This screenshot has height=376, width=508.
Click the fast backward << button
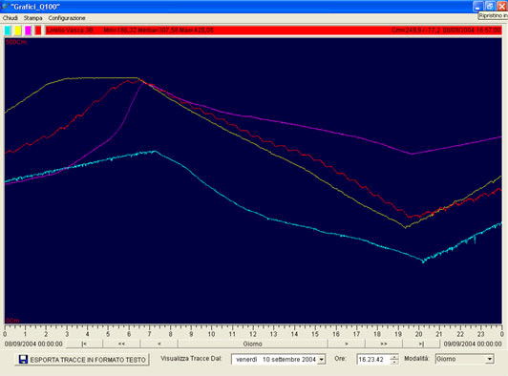click(121, 344)
